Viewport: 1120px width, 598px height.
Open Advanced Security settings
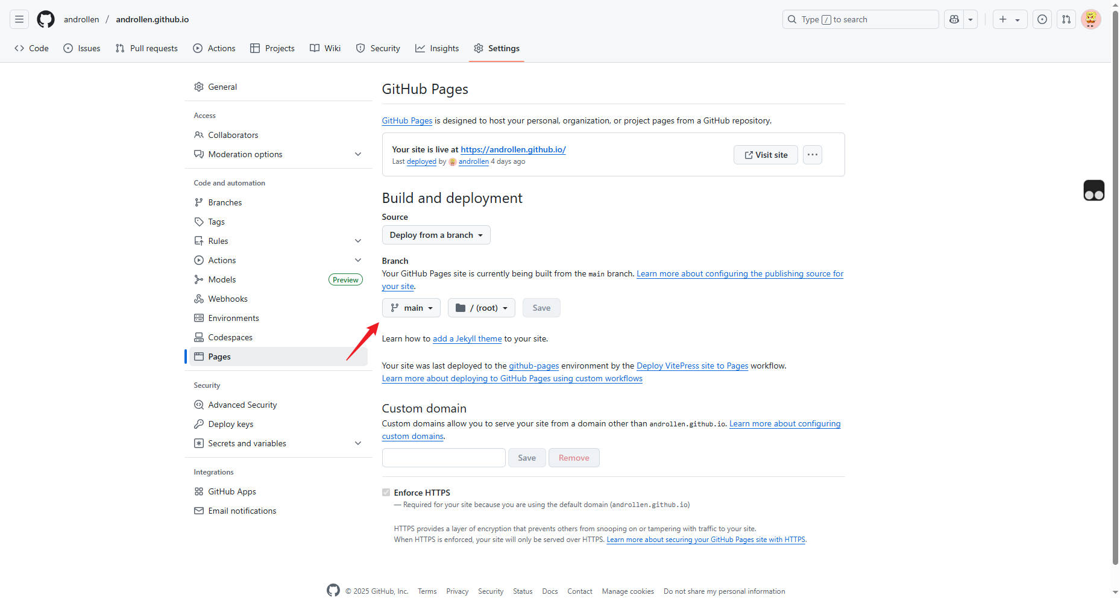tap(278, 405)
